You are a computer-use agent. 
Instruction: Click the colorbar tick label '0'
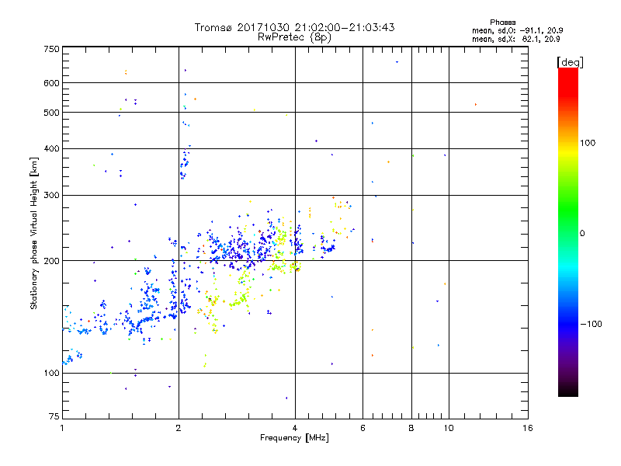coord(582,234)
